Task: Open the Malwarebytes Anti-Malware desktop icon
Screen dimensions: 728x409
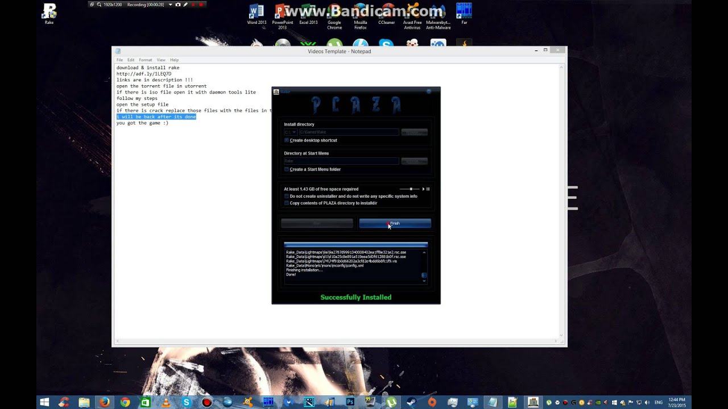Action: (x=438, y=16)
